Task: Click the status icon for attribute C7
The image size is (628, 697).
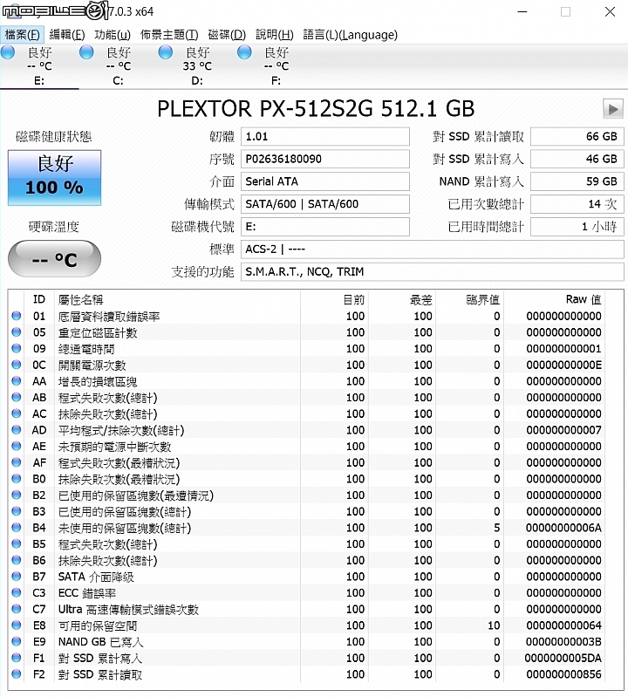Action: pyautogui.click(x=17, y=609)
